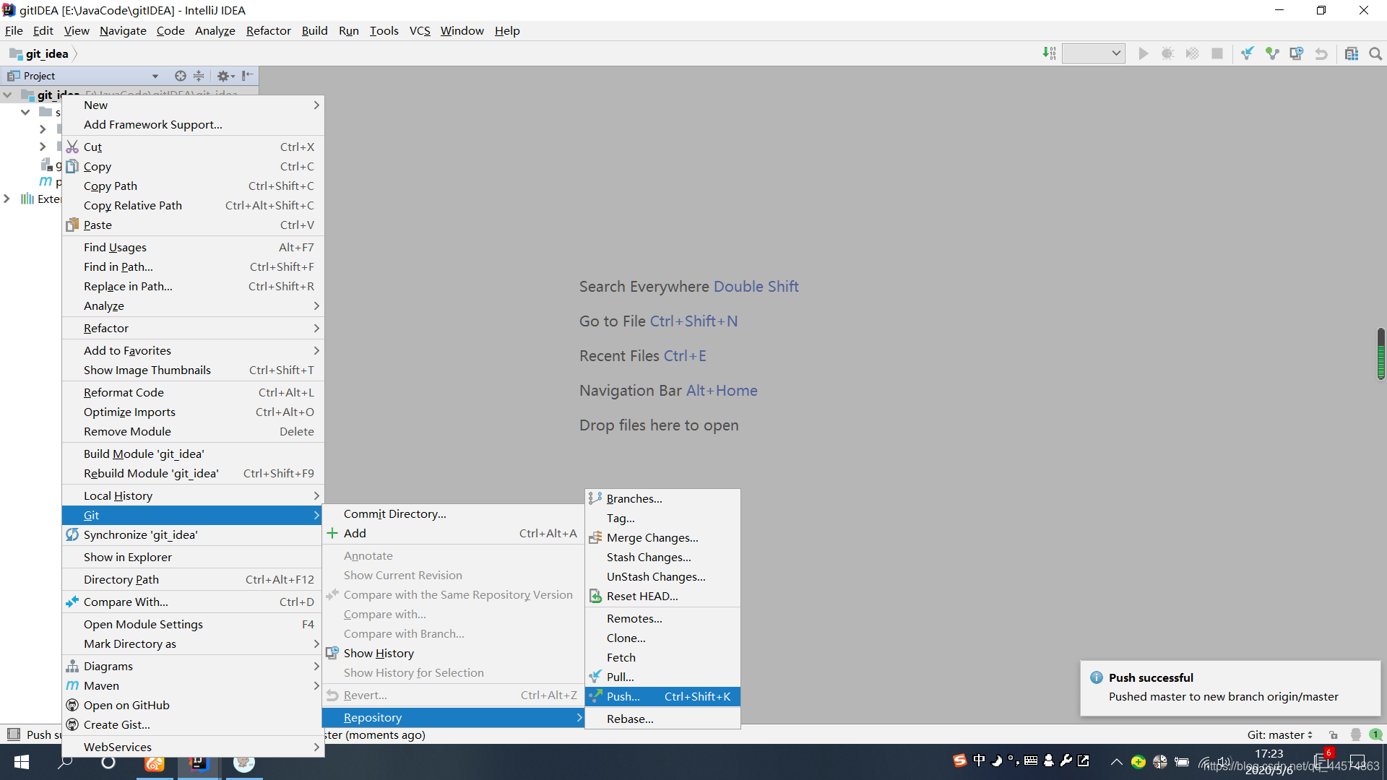
Task: Click IntelliJ IDEA taskbar icon
Action: (199, 762)
